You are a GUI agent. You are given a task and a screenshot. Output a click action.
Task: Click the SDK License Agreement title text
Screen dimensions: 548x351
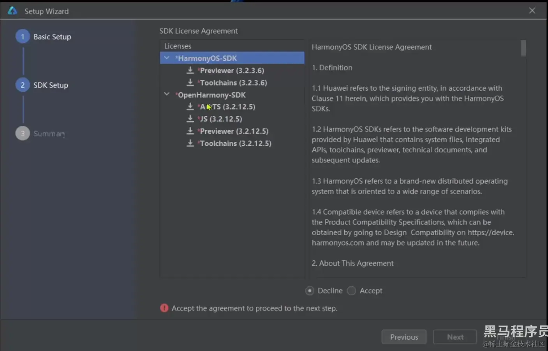(x=198, y=31)
